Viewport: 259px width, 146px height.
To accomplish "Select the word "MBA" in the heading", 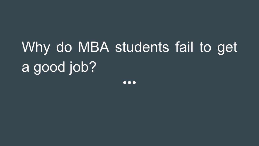I will [x=93, y=47].
